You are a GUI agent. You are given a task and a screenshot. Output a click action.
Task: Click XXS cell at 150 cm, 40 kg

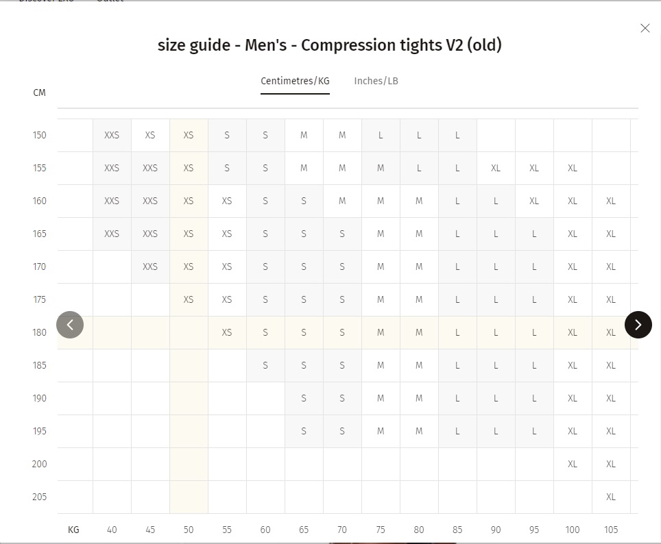[x=112, y=135]
